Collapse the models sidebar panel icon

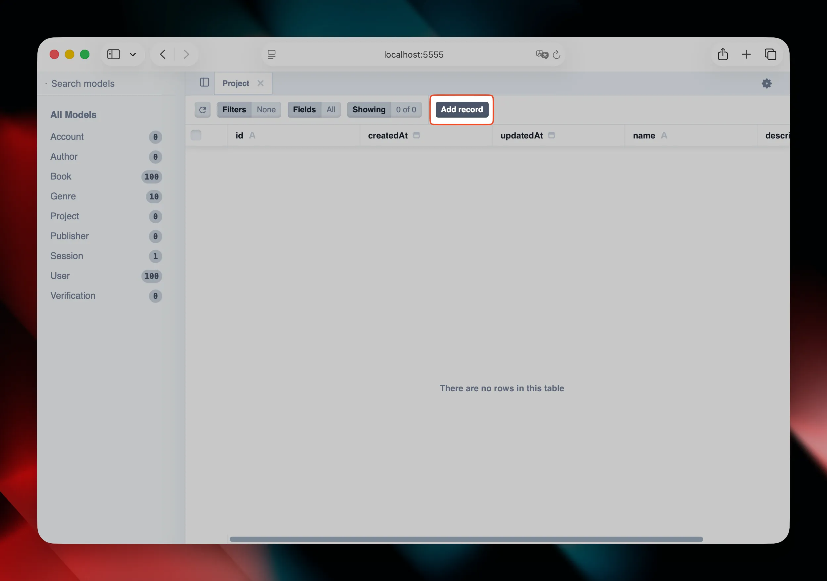(204, 82)
